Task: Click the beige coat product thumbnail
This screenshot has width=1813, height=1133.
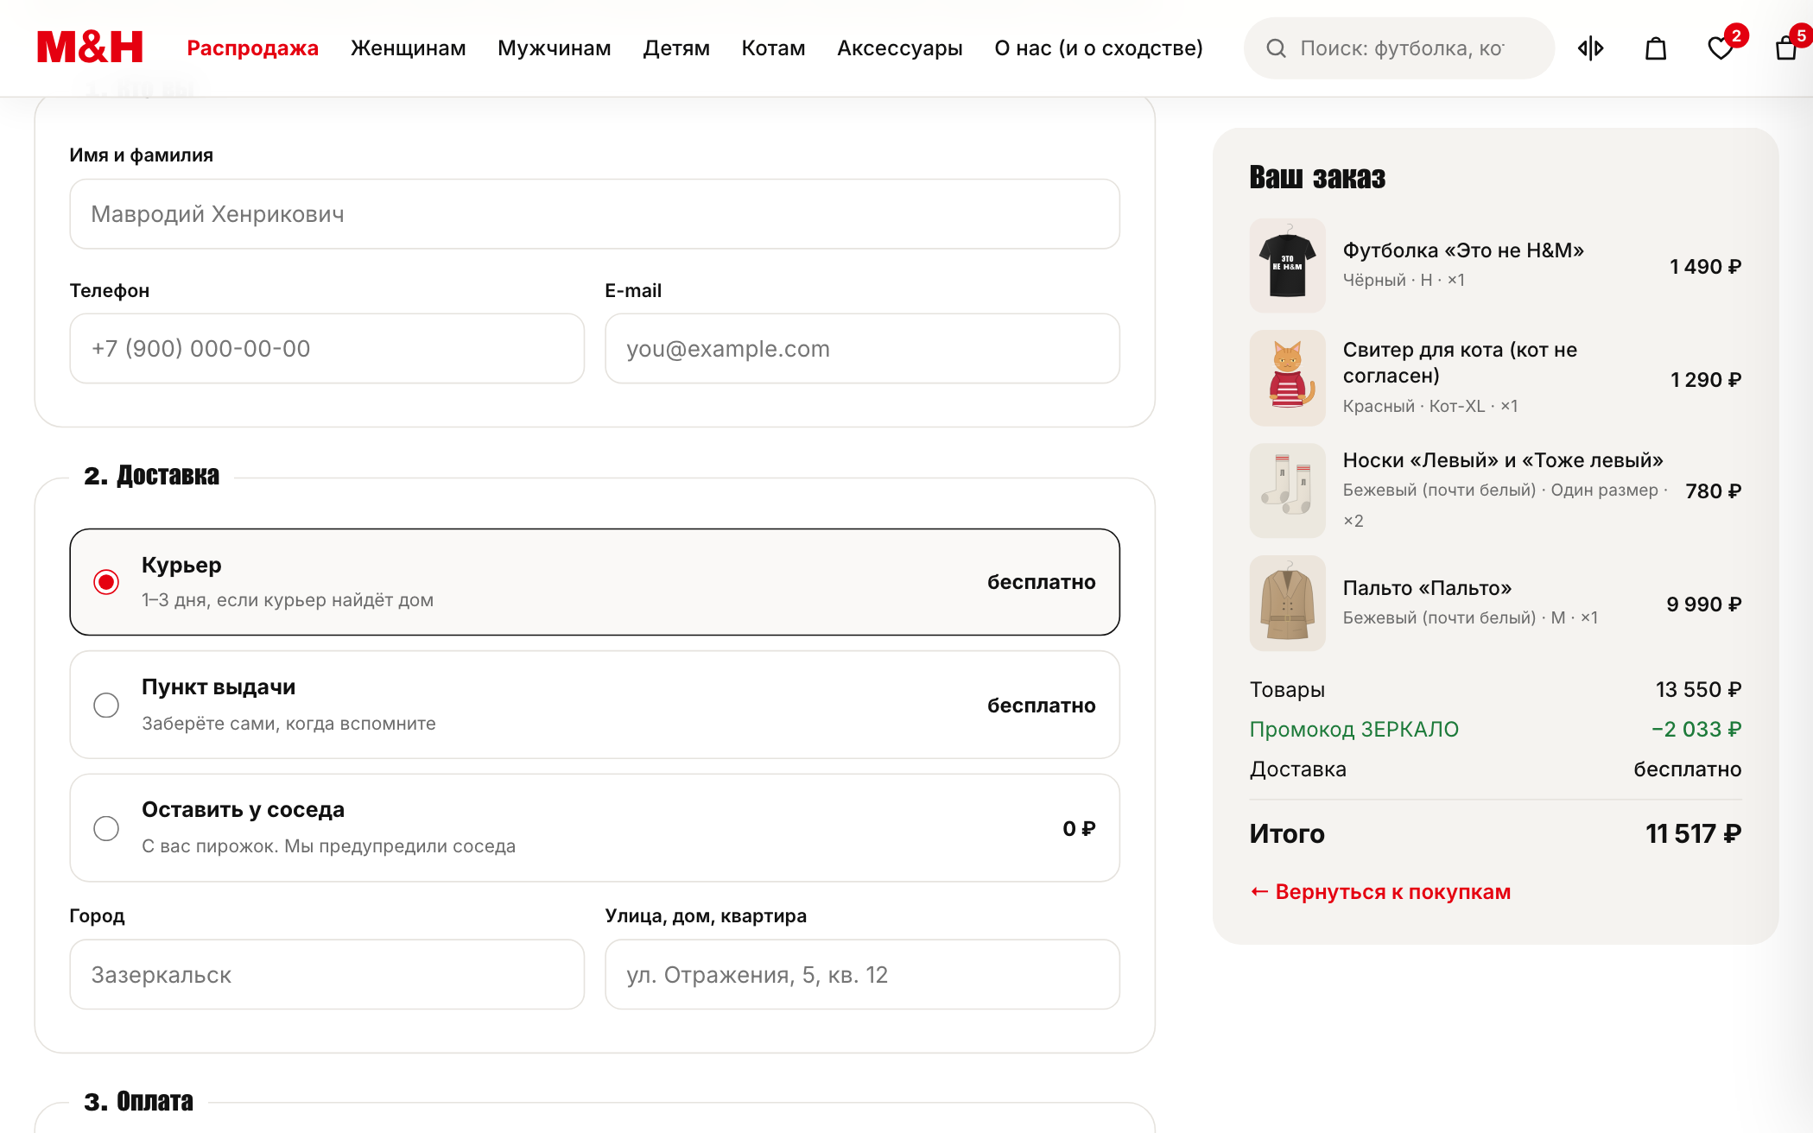Action: pyautogui.click(x=1287, y=604)
